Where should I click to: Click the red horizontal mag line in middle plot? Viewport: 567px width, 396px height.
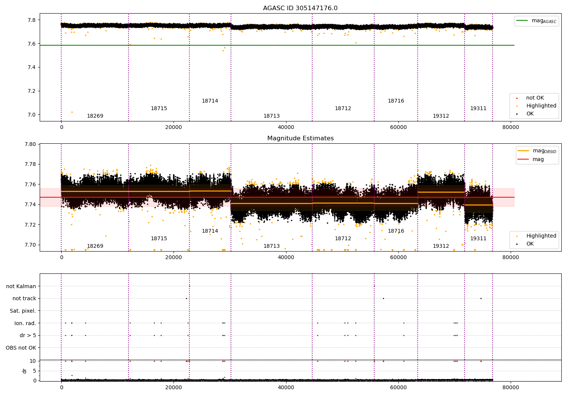tap(277, 197)
